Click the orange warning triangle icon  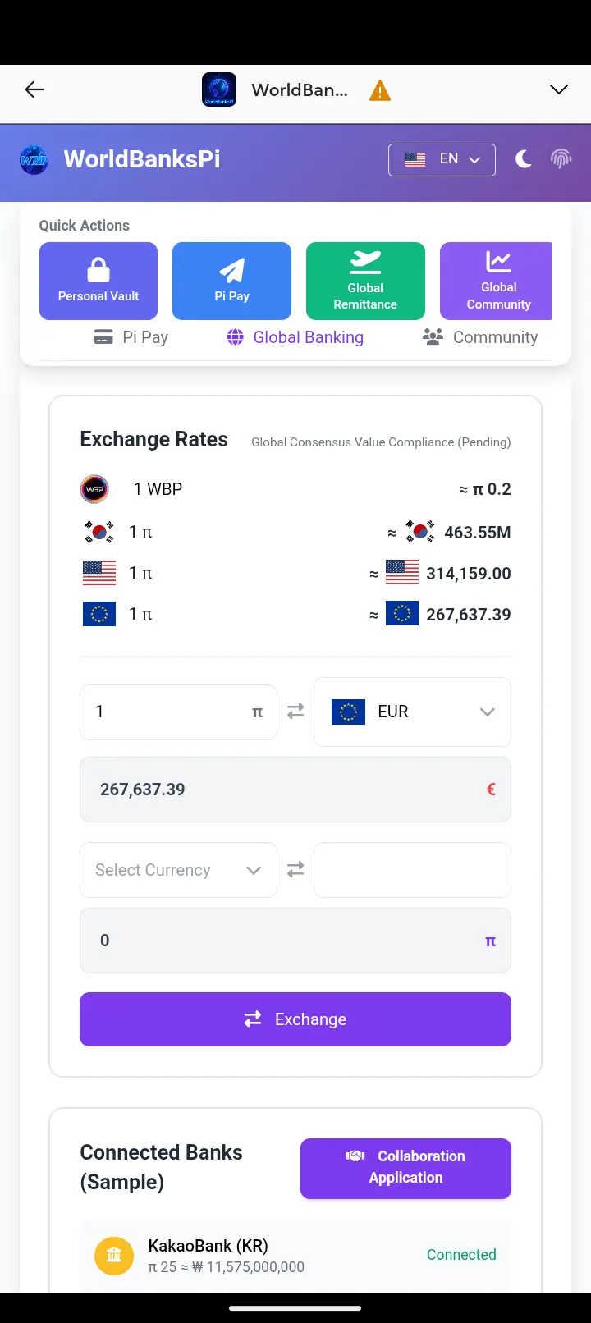[380, 90]
